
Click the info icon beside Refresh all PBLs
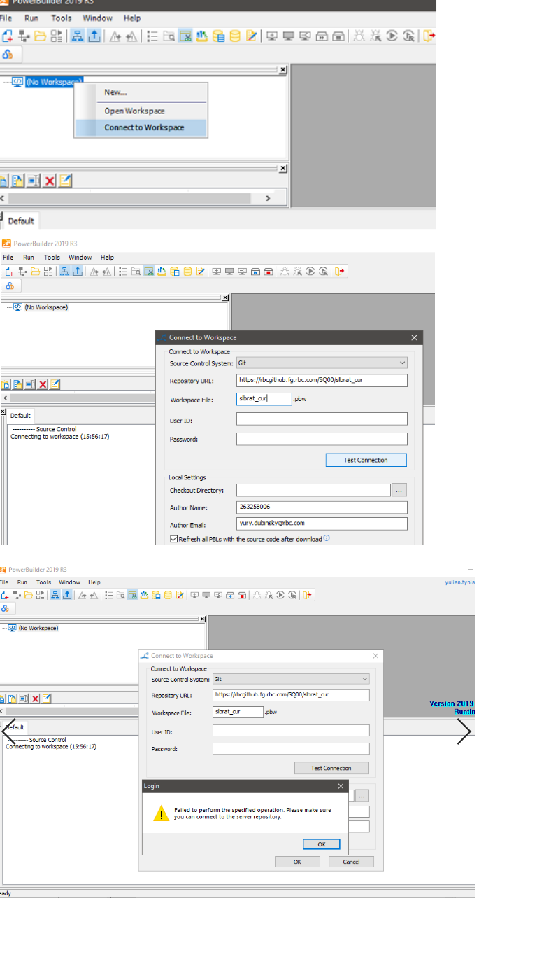tap(327, 538)
